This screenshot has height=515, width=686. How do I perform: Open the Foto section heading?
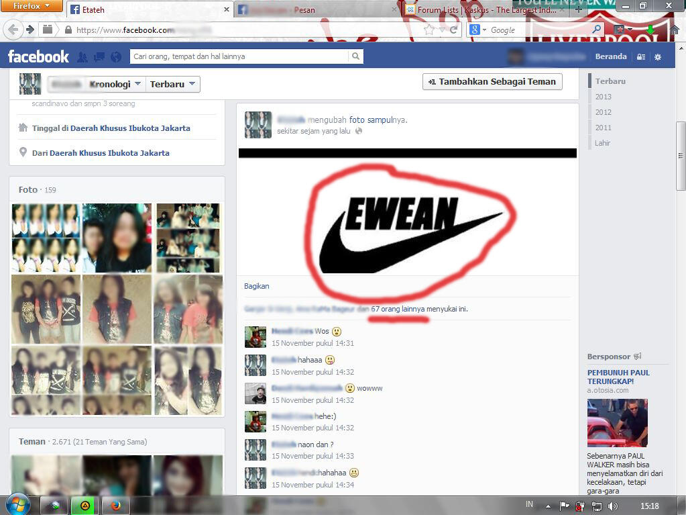pos(28,189)
